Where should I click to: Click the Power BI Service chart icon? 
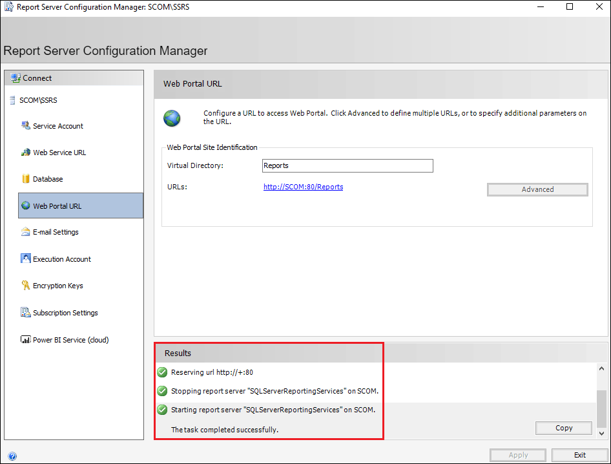[x=26, y=340]
